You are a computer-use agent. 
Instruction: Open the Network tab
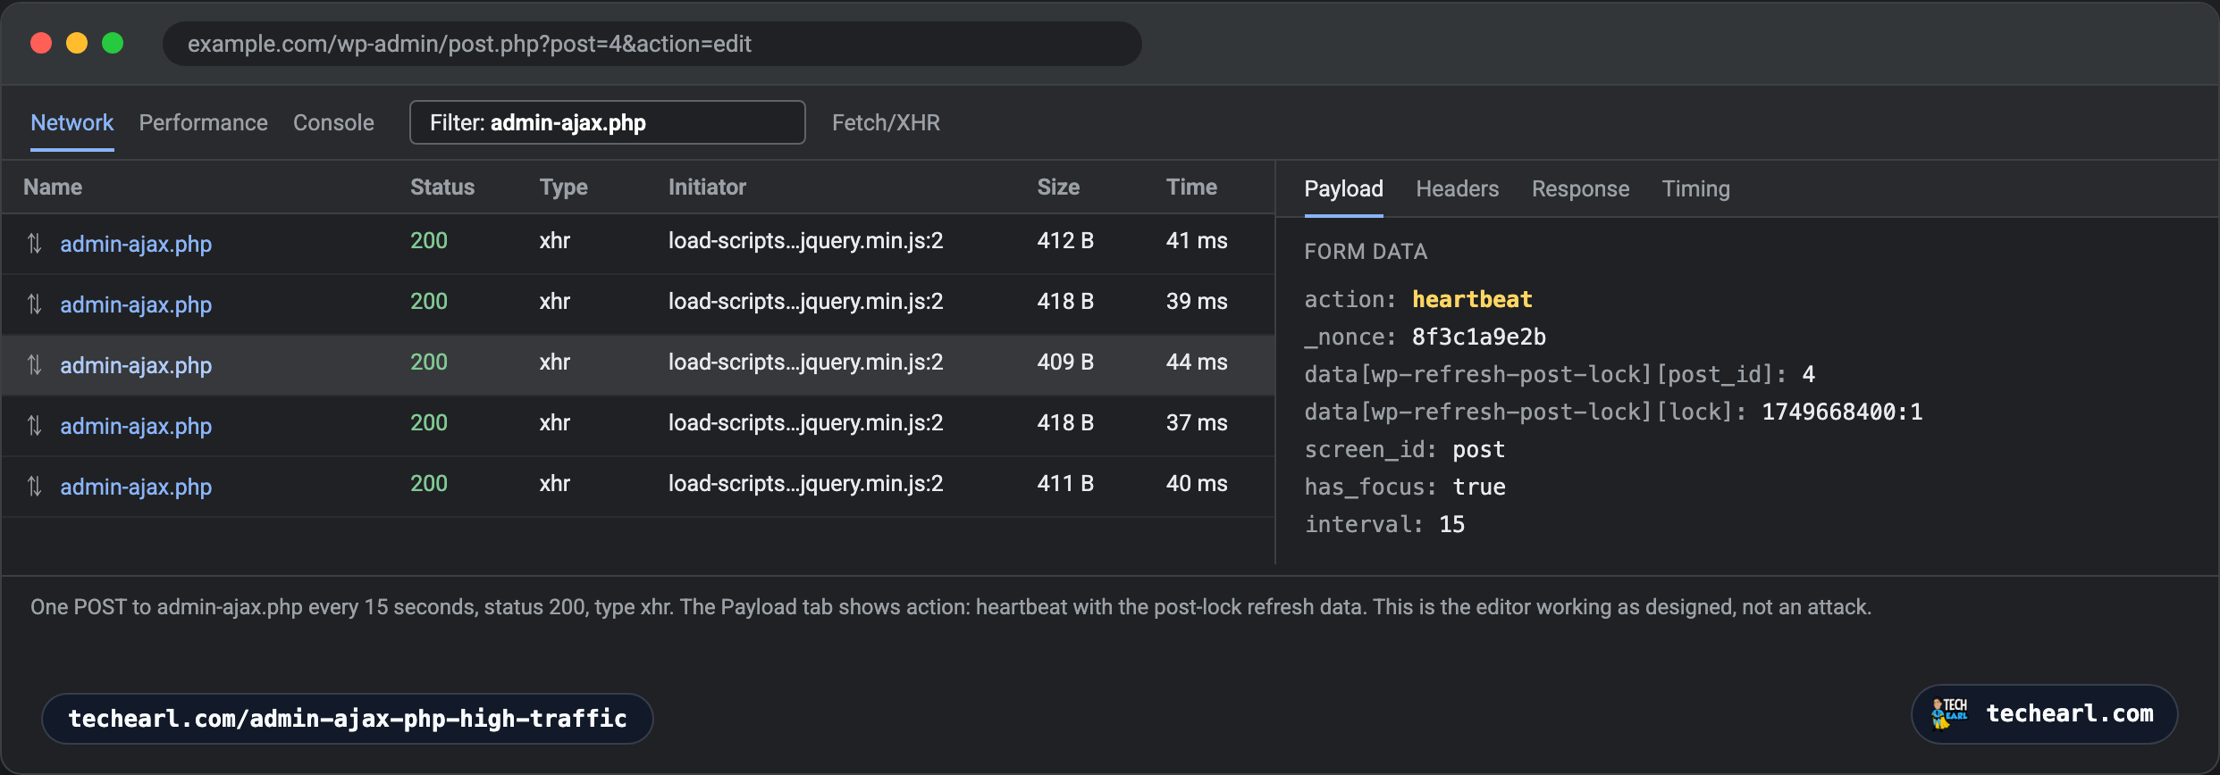(72, 122)
